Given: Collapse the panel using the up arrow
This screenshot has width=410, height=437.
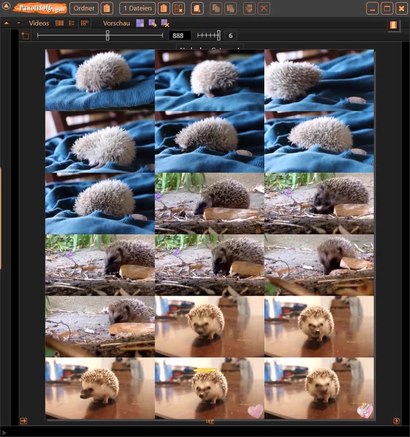Looking at the screenshot, I should [6, 23].
